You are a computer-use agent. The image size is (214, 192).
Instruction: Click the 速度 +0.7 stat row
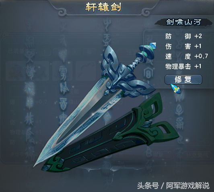[187, 56]
